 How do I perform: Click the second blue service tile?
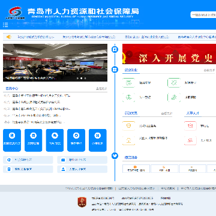click(x=34, y=140)
